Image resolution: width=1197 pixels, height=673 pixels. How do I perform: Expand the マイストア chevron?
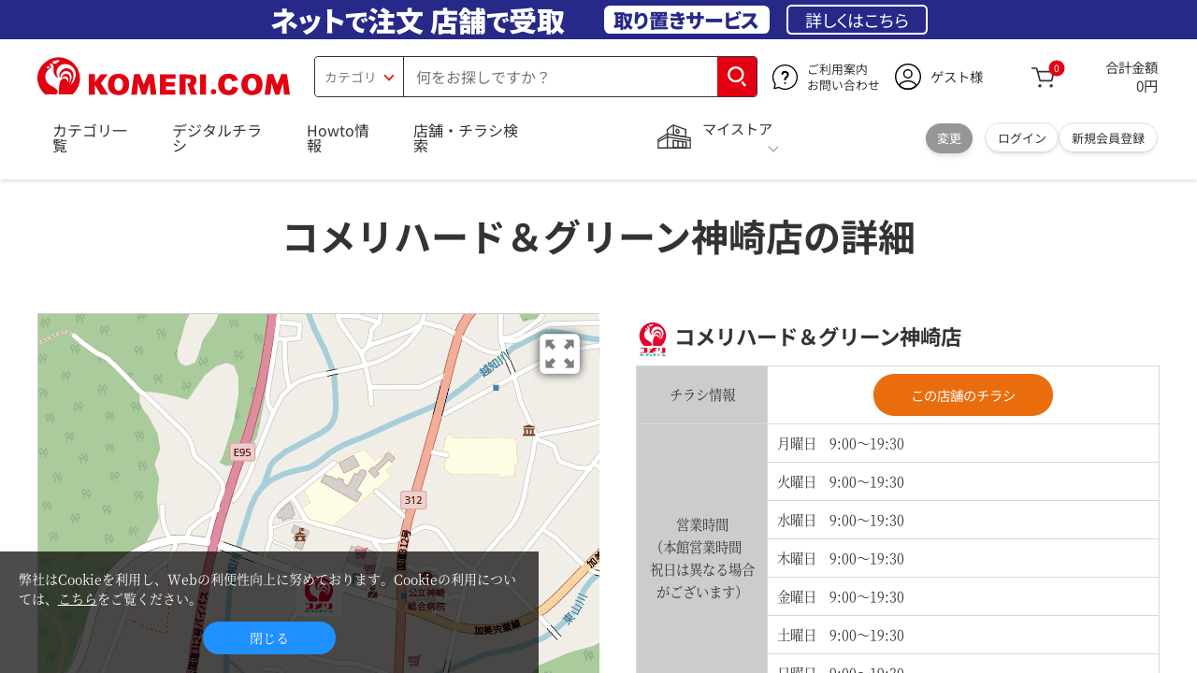(x=772, y=149)
